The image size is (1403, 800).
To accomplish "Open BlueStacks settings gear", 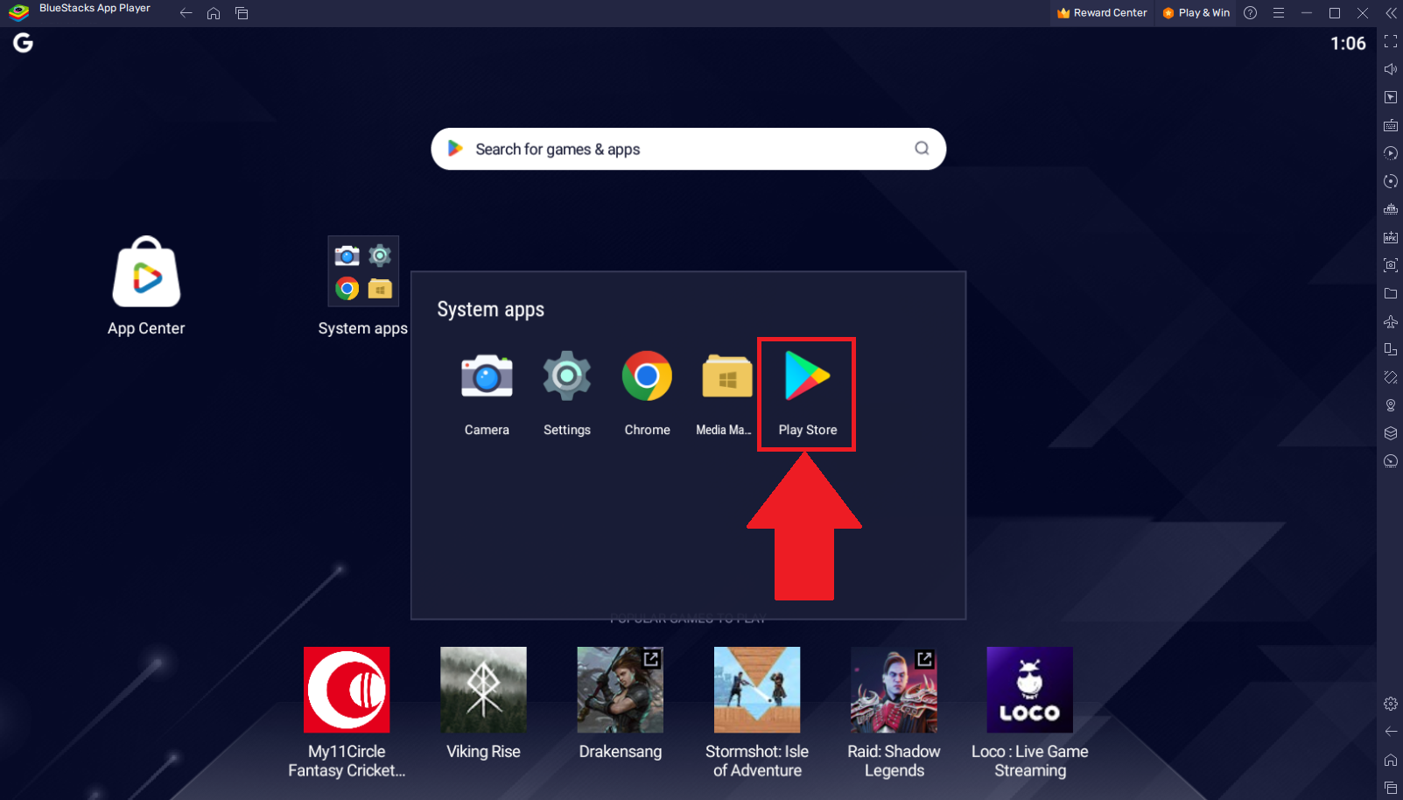I will click(x=1390, y=704).
